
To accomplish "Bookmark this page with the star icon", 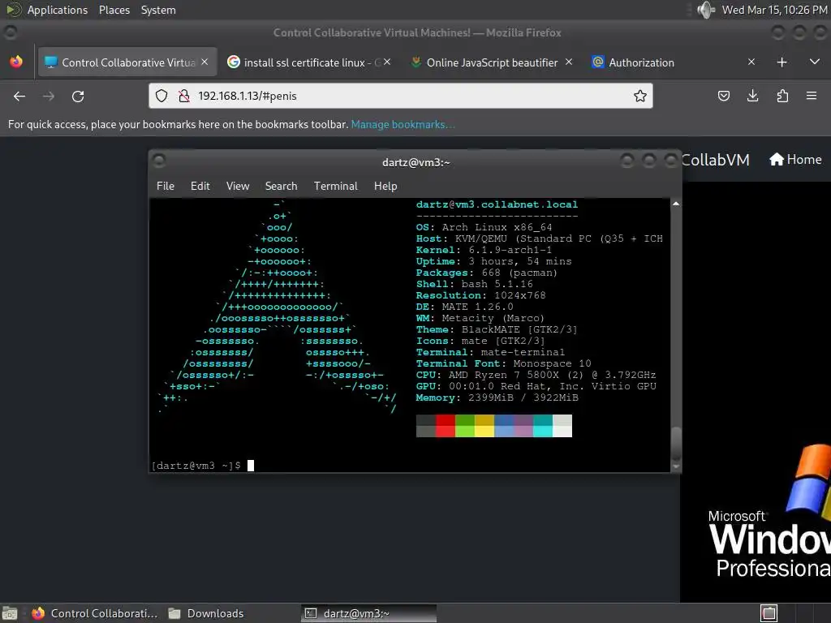I will (x=640, y=96).
